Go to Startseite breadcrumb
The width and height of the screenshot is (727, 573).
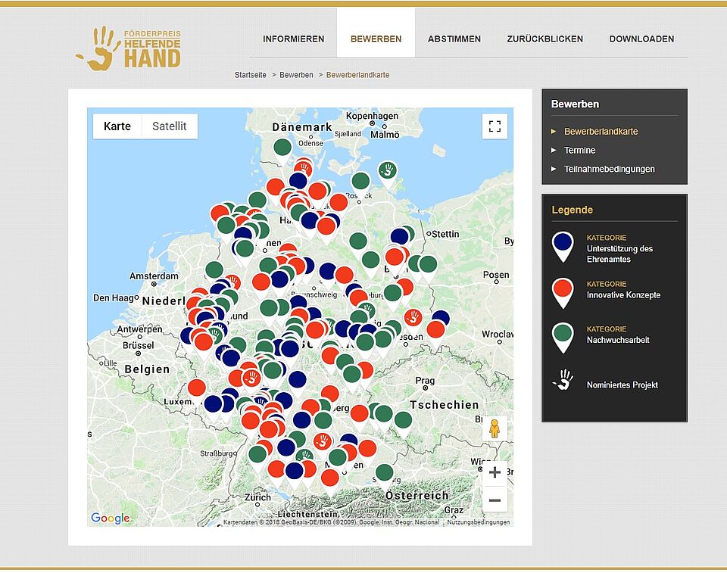pos(250,75)
